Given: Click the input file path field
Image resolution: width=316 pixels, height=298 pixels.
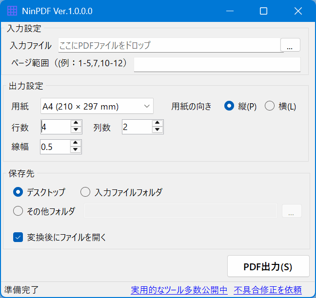Looking at the screenshot, I should 168,46.
